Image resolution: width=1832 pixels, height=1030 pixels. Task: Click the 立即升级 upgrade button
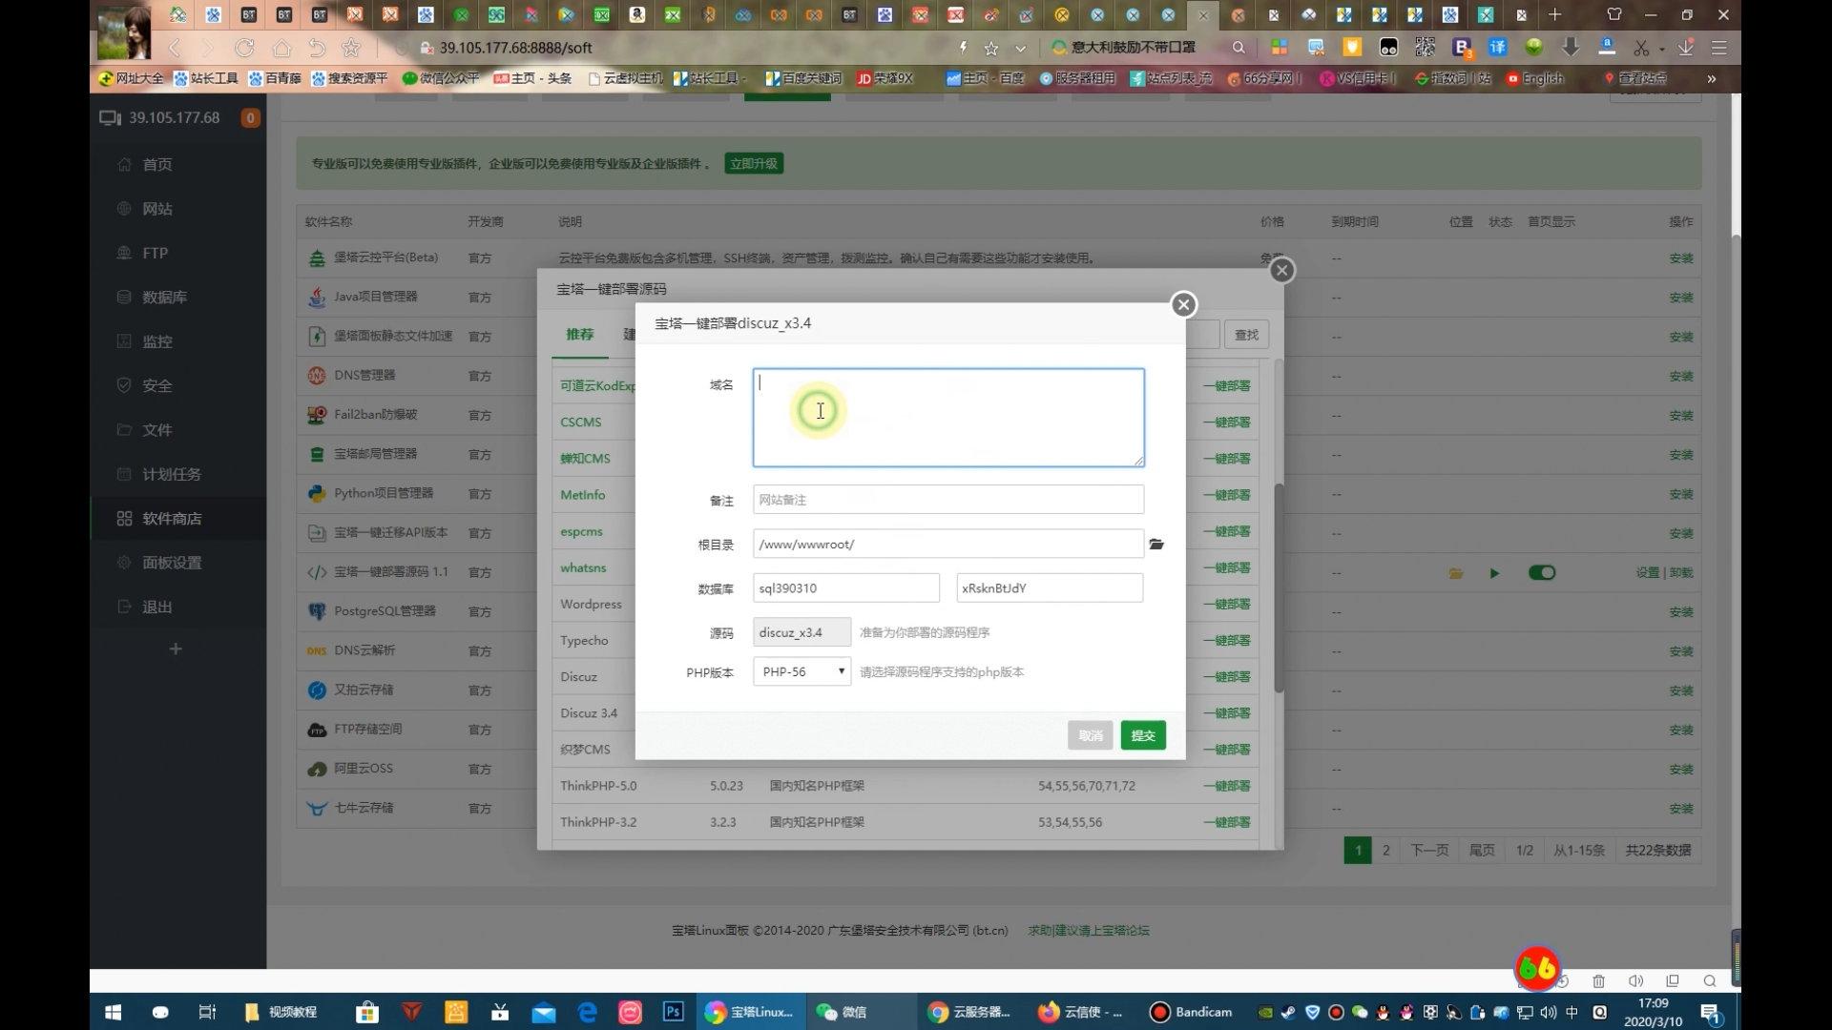(x=754, y=164)
